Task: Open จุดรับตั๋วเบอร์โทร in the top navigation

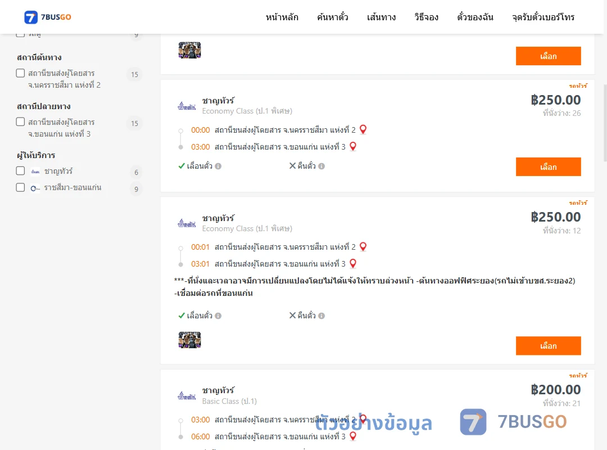Action: (x=543, y=17)
